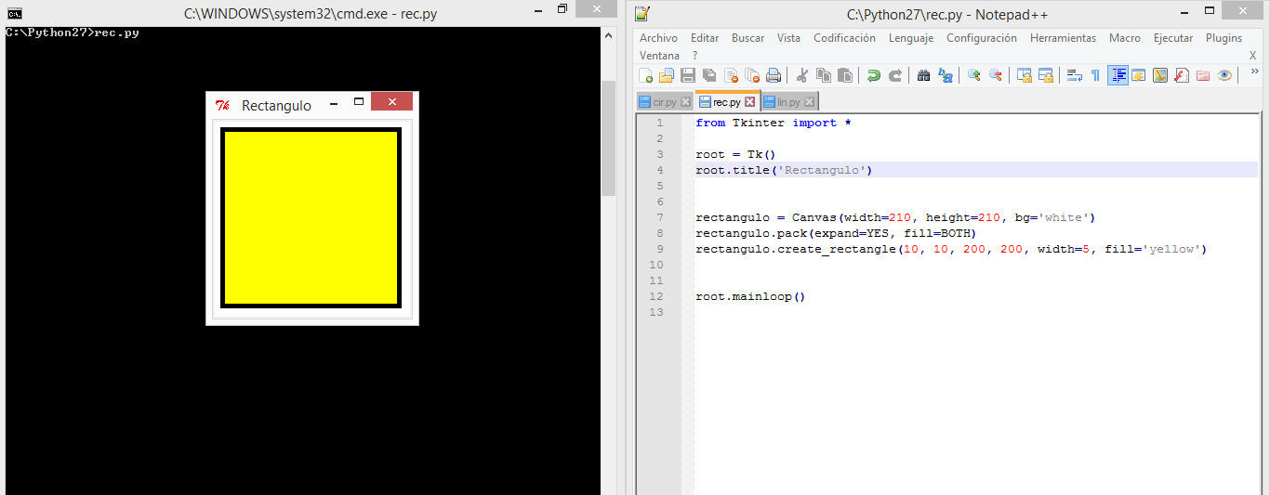Open the Document Map panel icon
Image resolution: width=1270 pixels, height=495 pixels.
[1160, 76]
